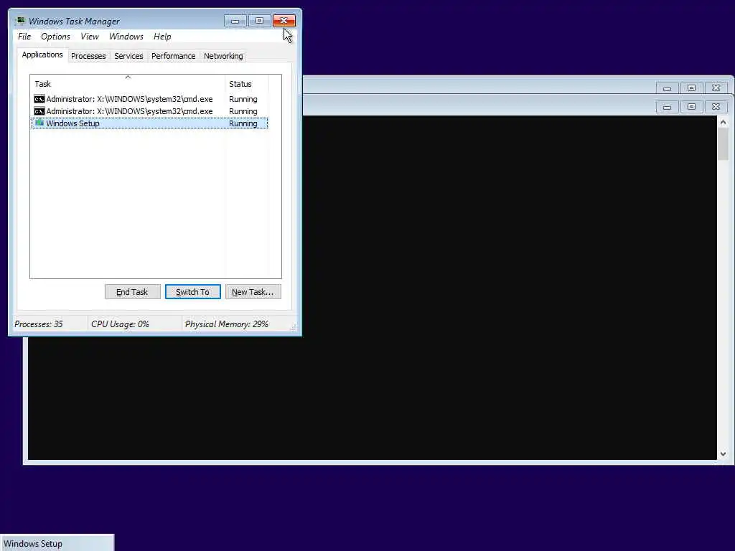Click Running status of the Windows Setup row
Image resolution: width=735 pixels, height=551 pixels.
243,123
